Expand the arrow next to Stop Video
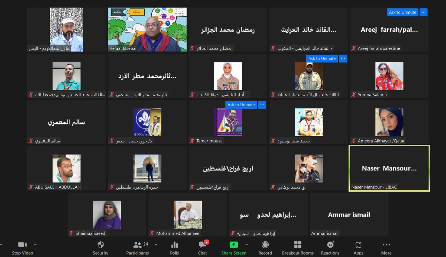 click(x=35, y=244)
